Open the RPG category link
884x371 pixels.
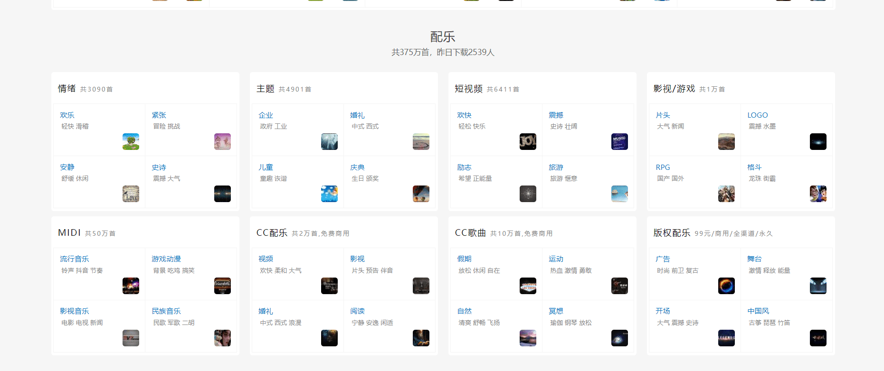(663, 167)
